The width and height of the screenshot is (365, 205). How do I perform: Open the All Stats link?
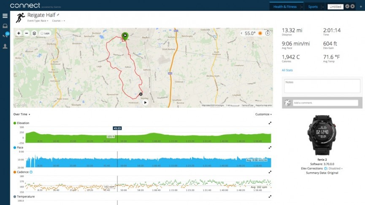pyautogui.click(x=287, y=70)
